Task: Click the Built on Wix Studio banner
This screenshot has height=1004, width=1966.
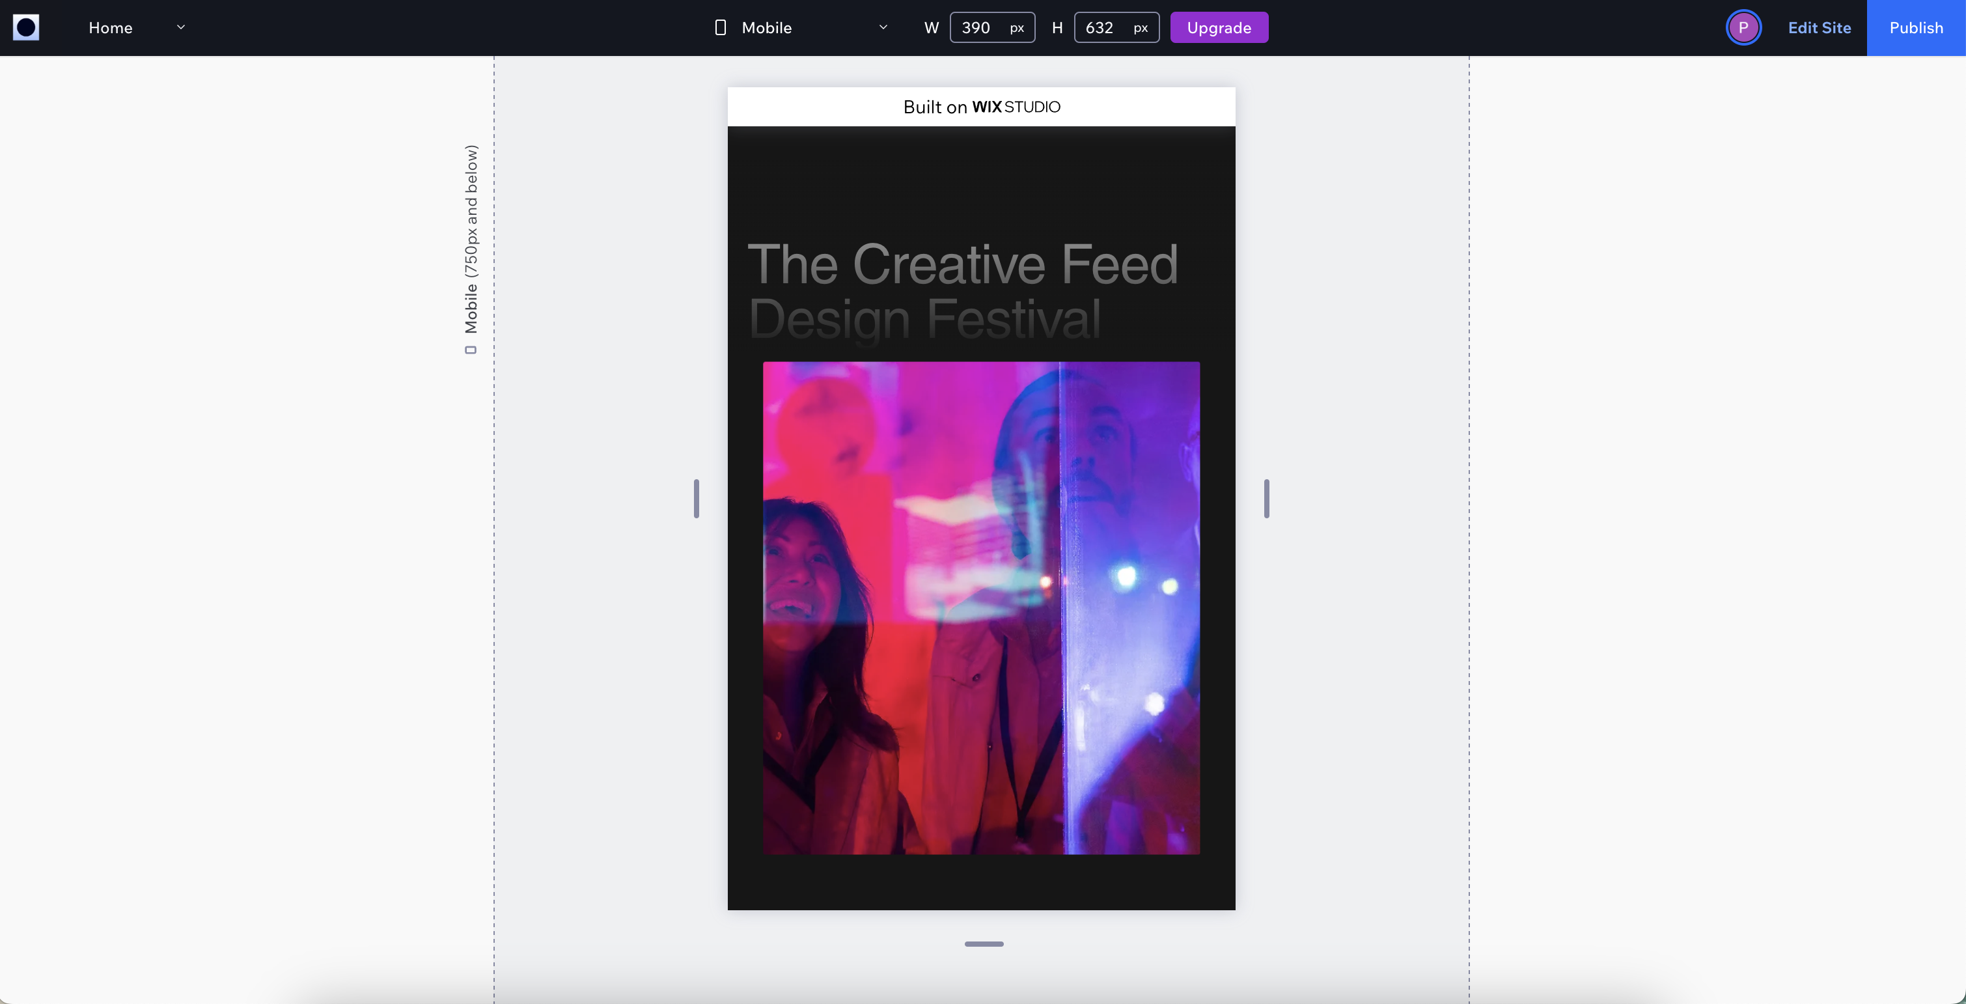Action: 982,106
